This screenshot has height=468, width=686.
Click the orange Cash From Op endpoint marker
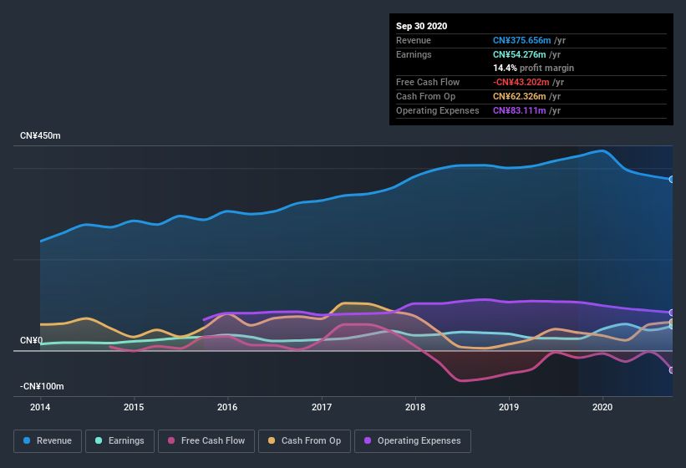pos(672,323)
